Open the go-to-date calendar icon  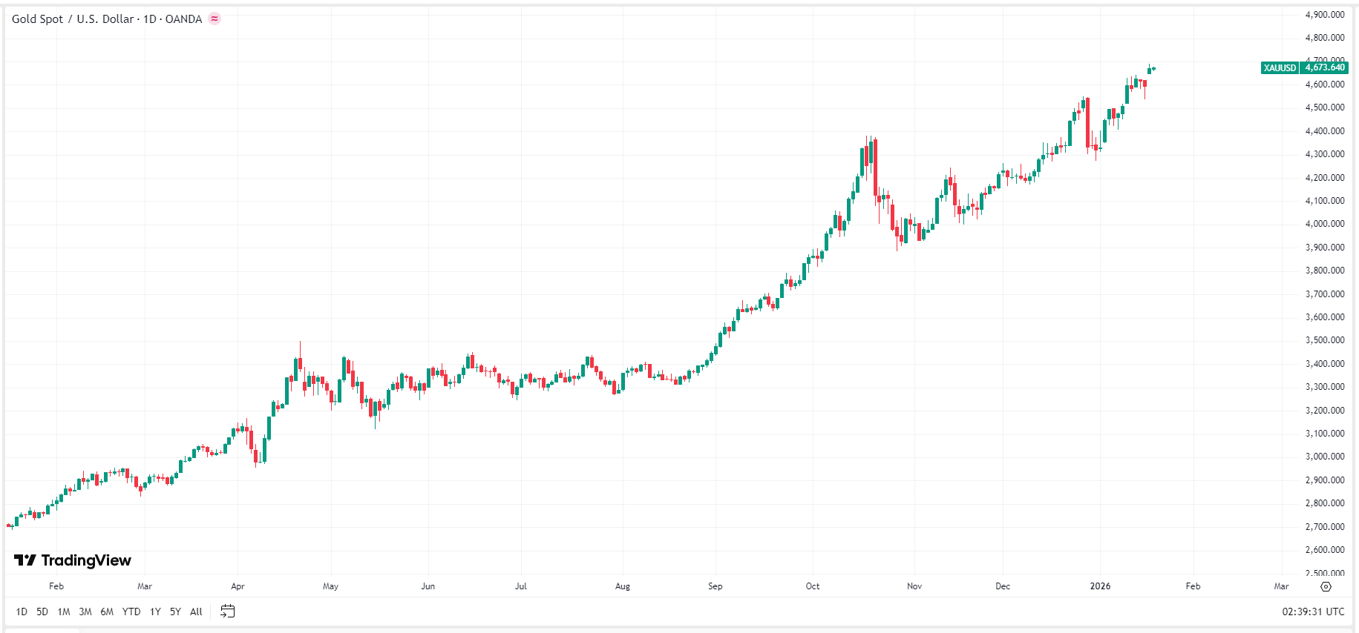point(228,611)
